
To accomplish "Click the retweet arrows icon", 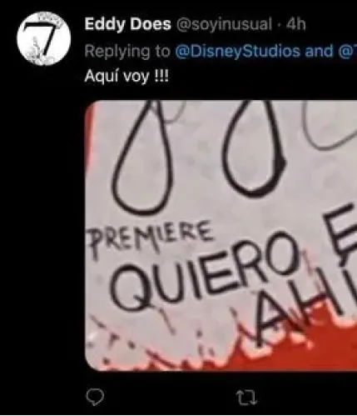I will pyautogui.click(x=246, y=398).
